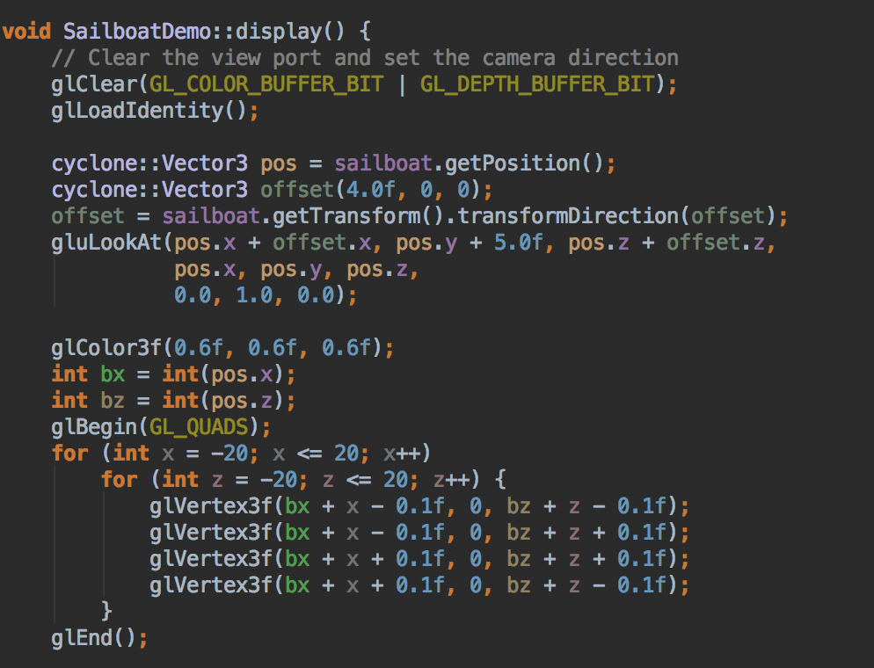Click 'transformDirection' method name
Screen dimensions: 874x668
point(567,216)
